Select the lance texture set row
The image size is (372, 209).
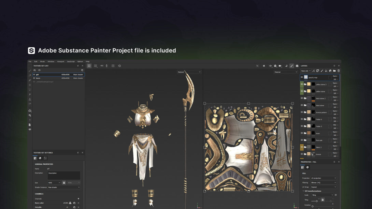[x=59, y=78]
